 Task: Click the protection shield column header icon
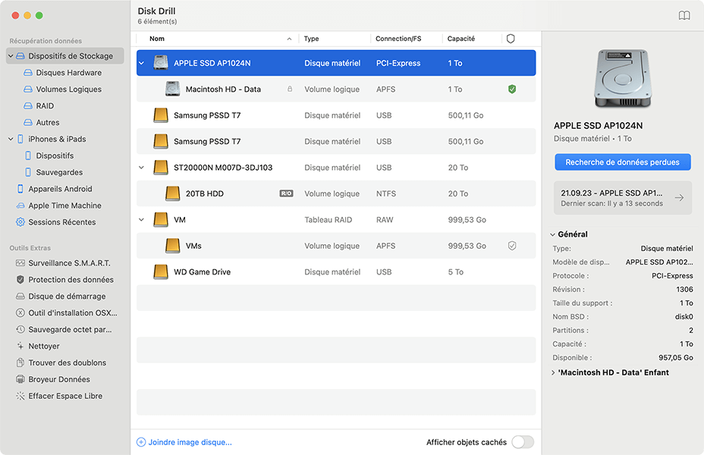[x=511, y=39]
